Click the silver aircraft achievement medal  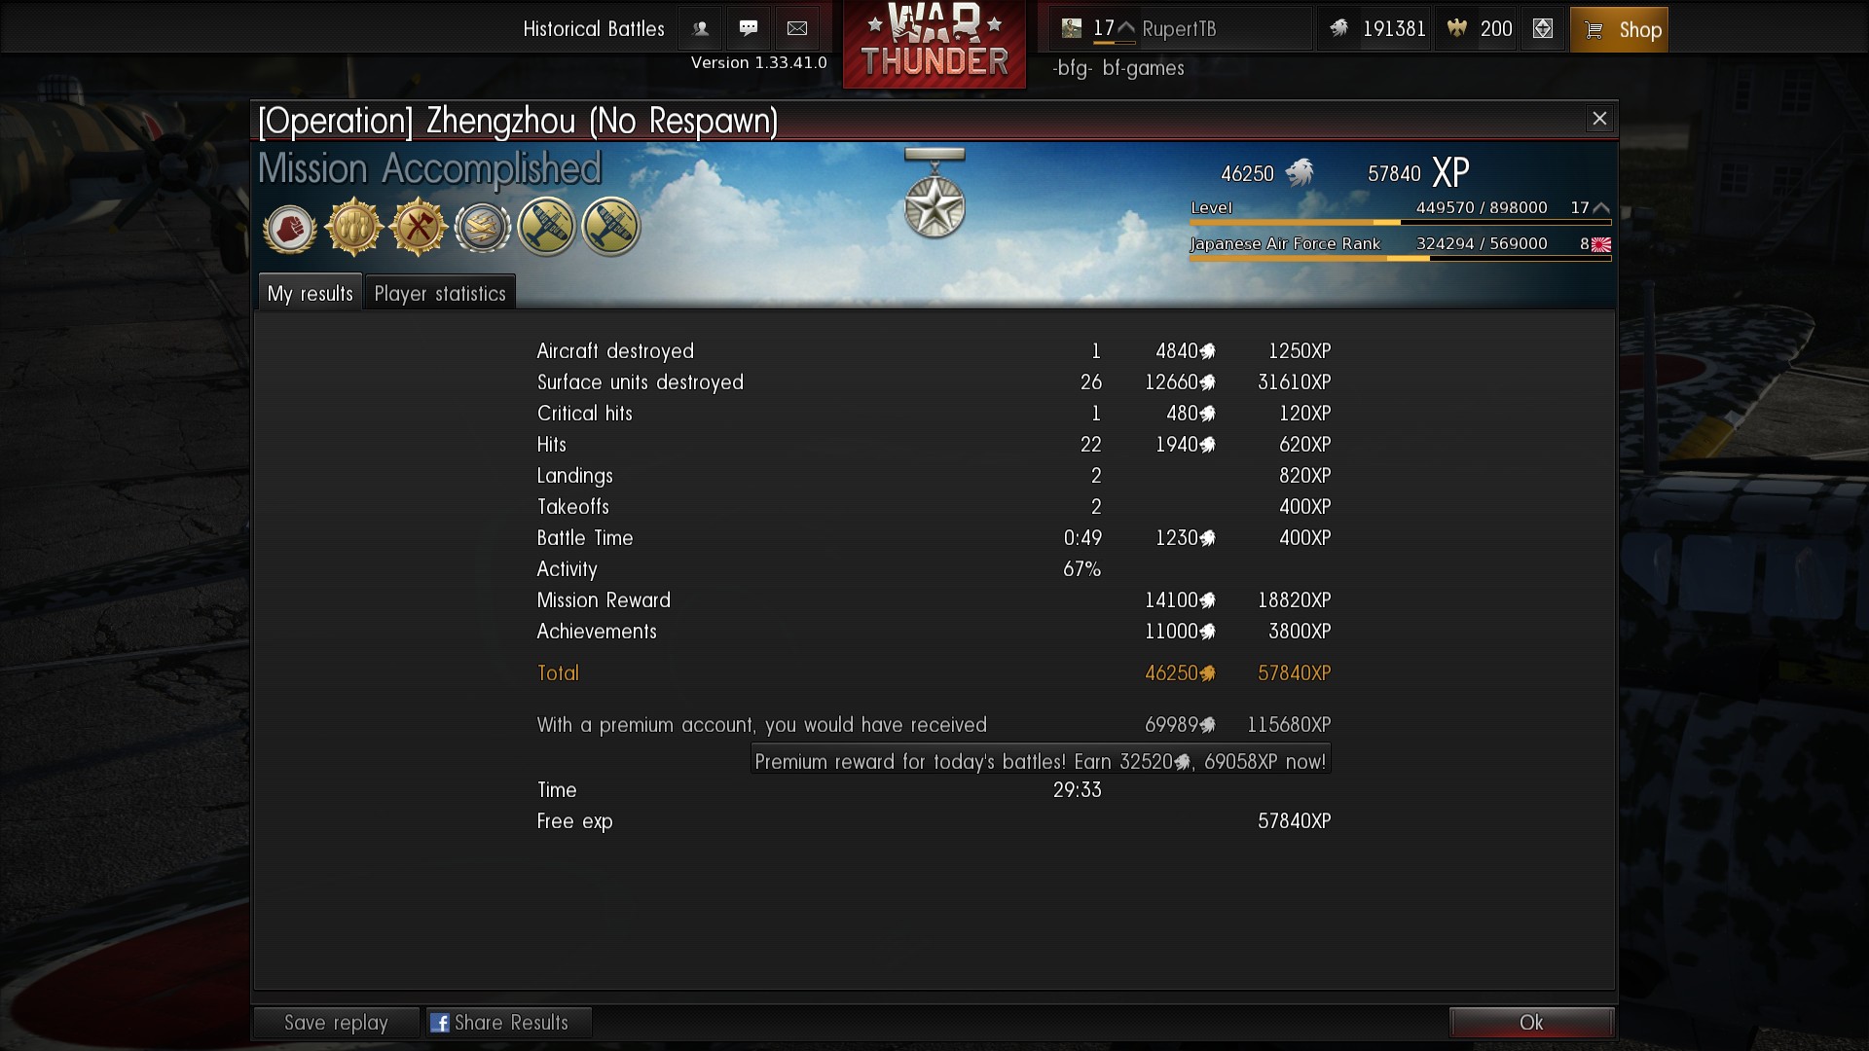tap(483, 228)
